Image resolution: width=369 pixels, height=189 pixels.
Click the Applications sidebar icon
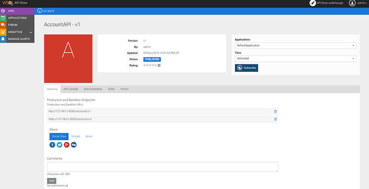3,18
